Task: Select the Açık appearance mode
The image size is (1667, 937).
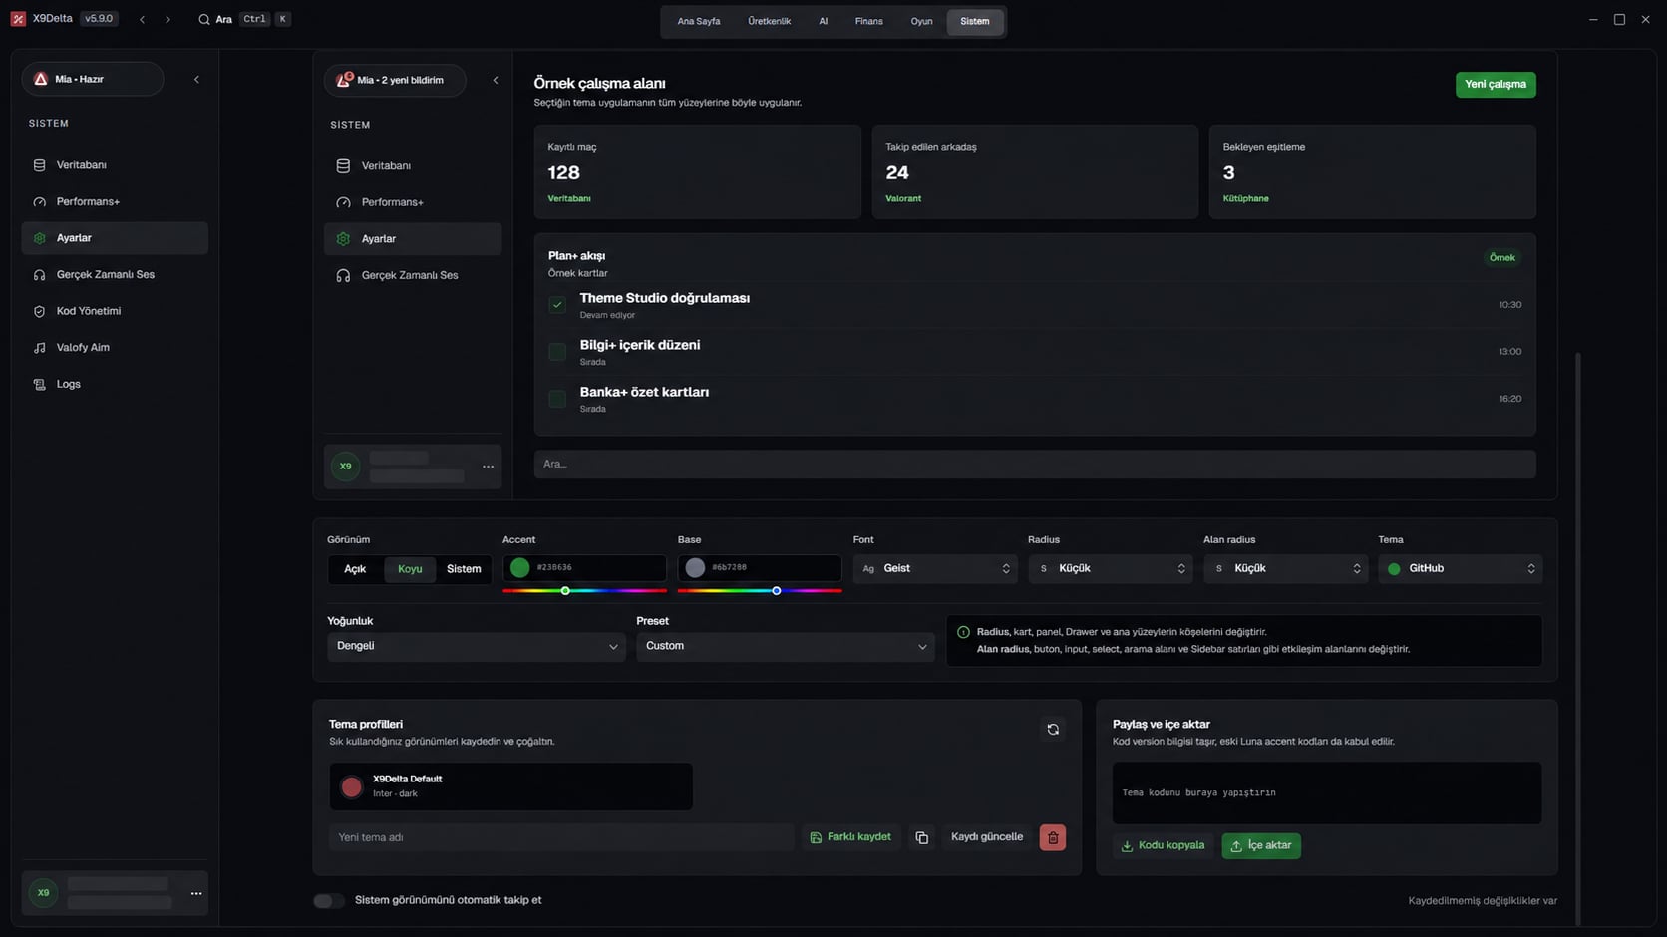Action: click(355, 569)
